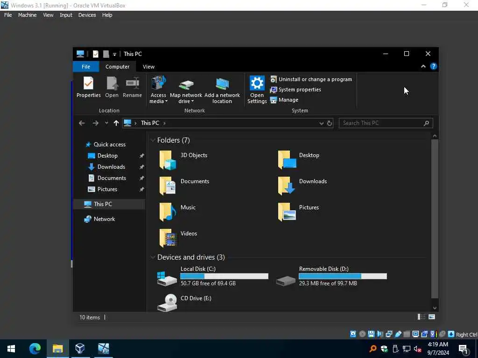Open the VirtualBox Machine menu
This screenshot has width=478, height=358.
[x=27, y=15]
